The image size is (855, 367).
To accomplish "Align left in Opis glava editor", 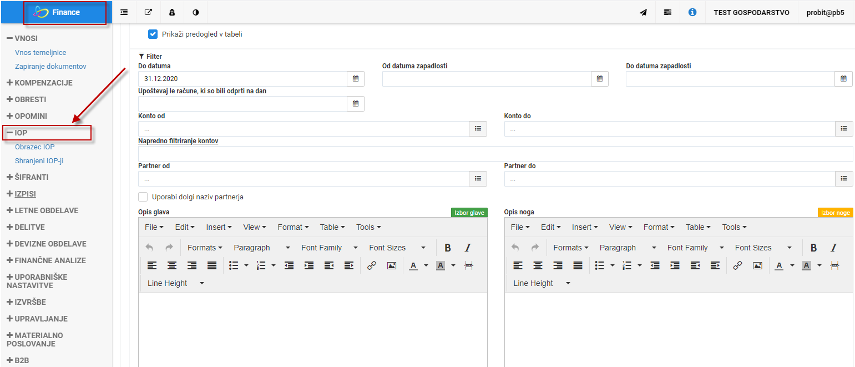I will click(152, 265).
